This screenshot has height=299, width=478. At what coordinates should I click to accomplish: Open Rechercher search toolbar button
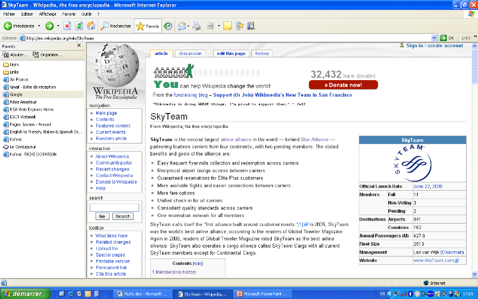[116, 26]
